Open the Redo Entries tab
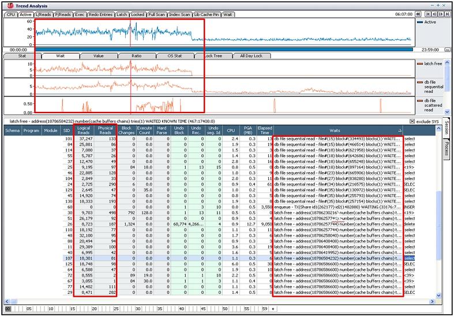The height and width of the screenshot is (317, 454). pos(100,14)
